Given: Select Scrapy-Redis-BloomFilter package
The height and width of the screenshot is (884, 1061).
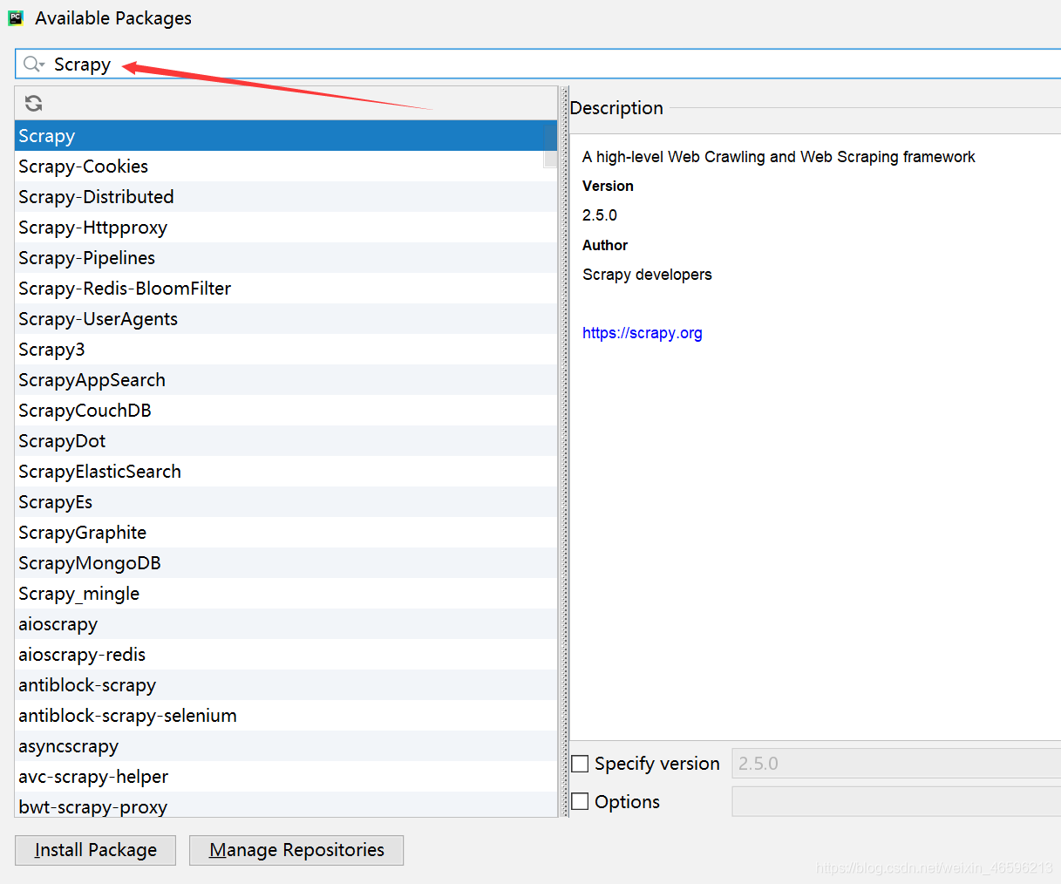Looking at the screenshot, I should coord(286,289).
